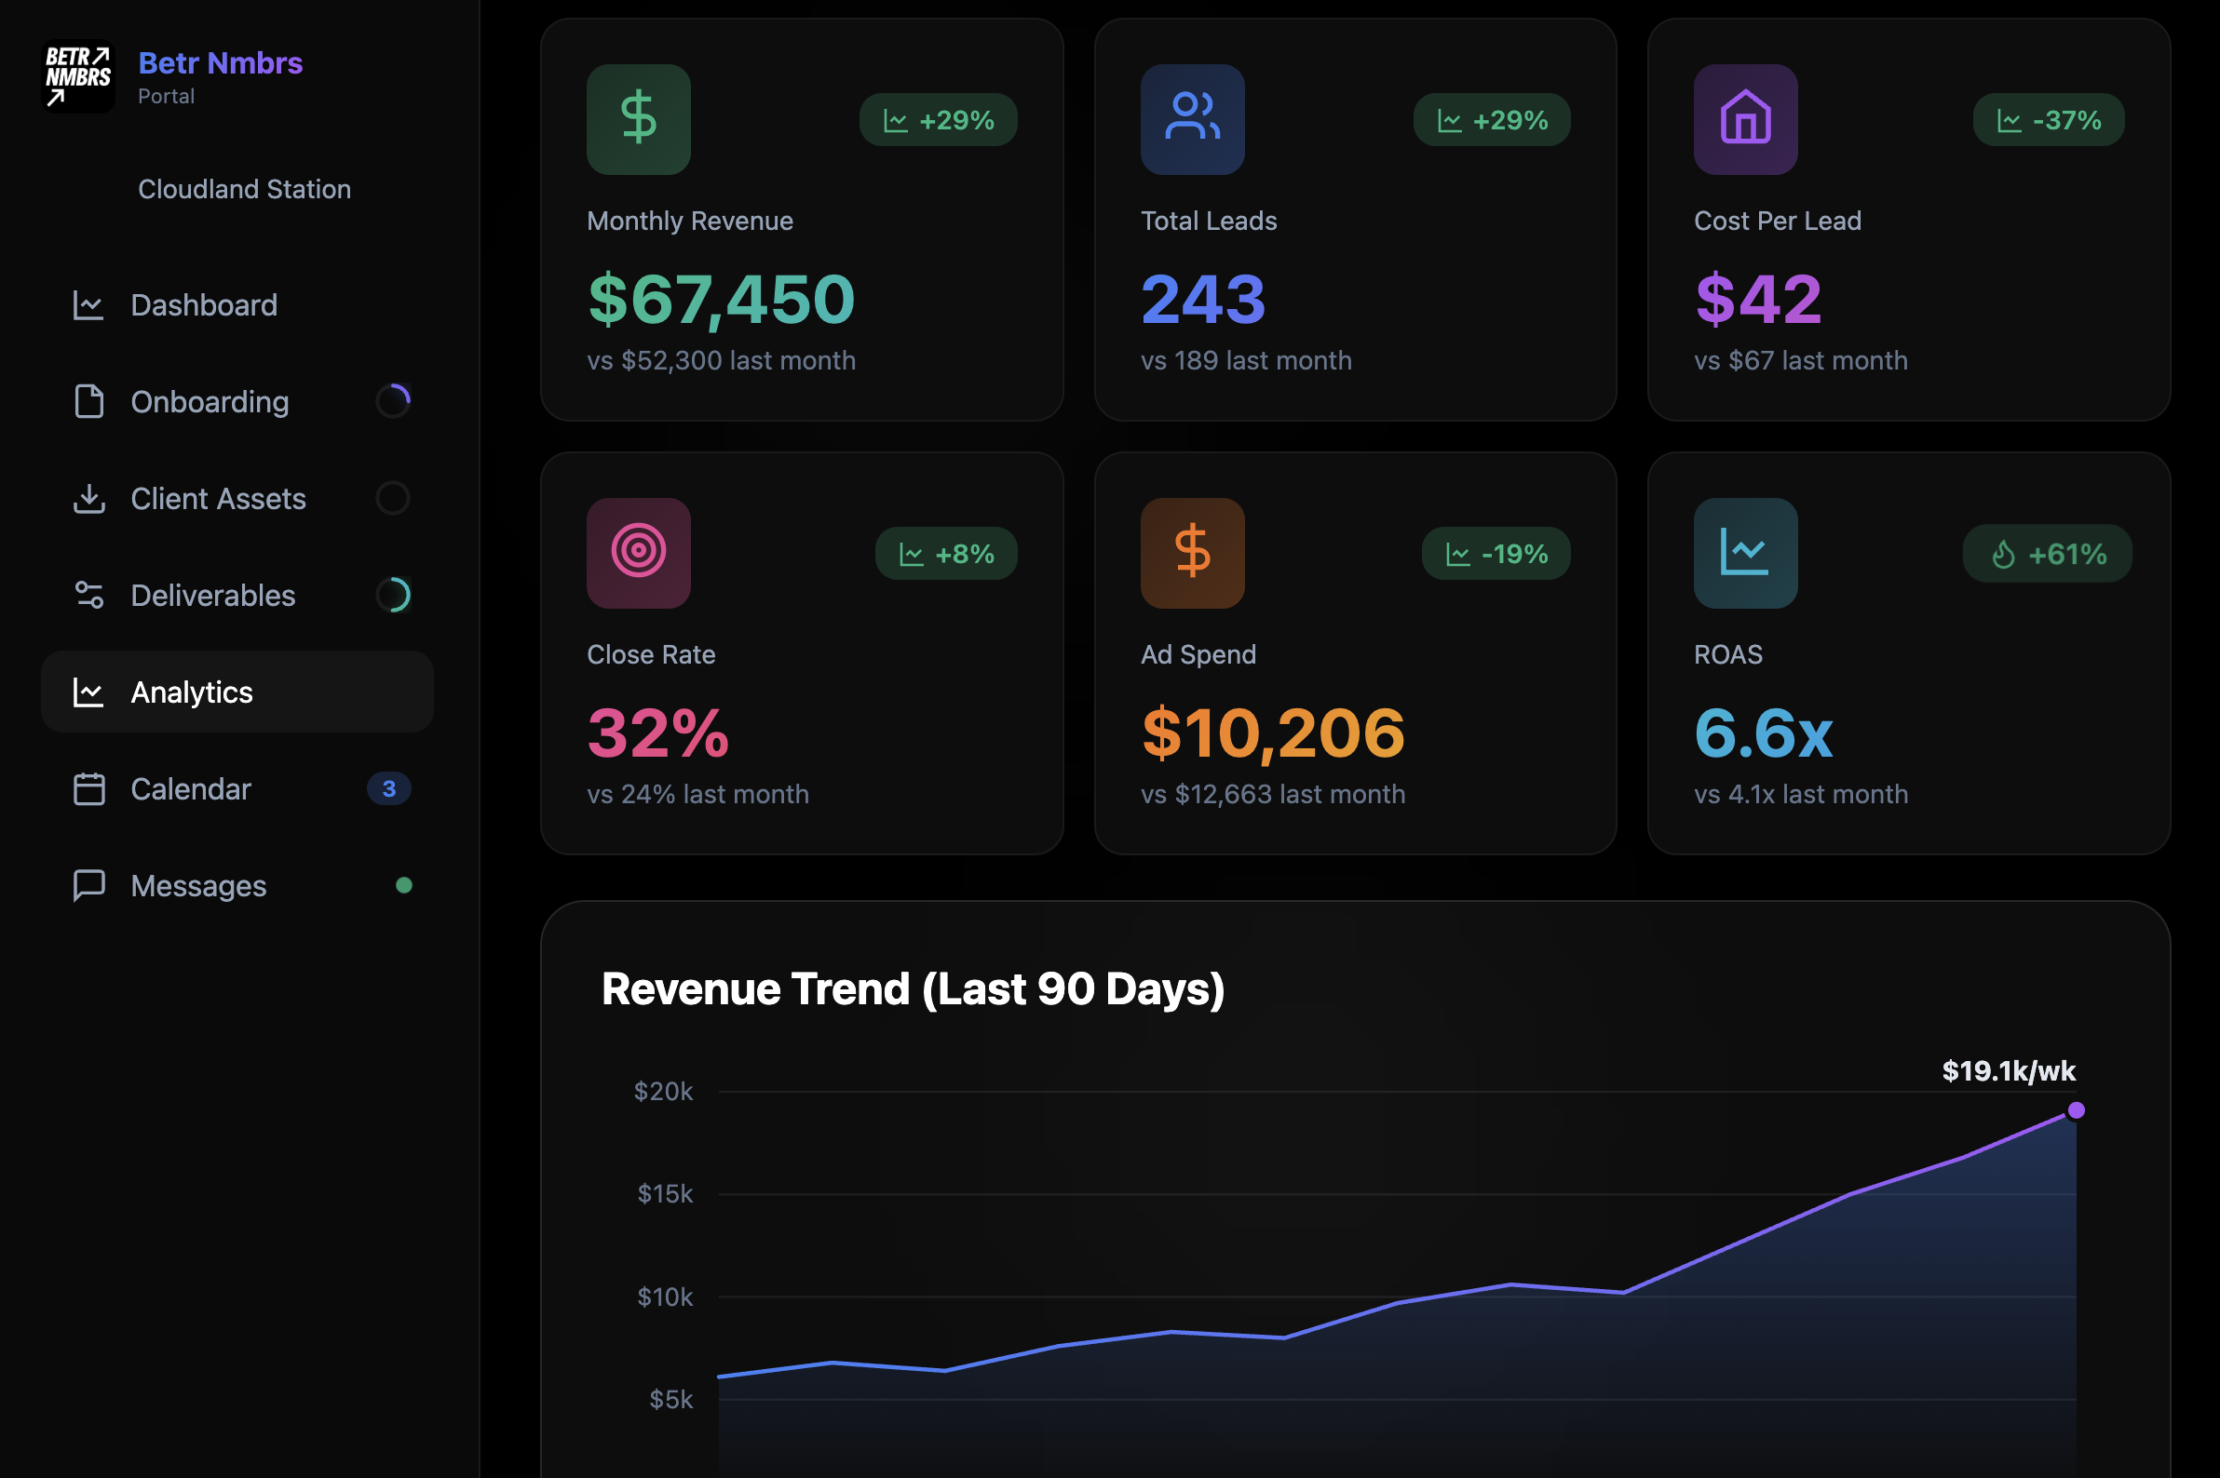Image resolution: width=2220 pixels, height=1478 pixels.
Task: Click the Cost Per Lead -37% badge
Action: click(x=2049, y=120)
